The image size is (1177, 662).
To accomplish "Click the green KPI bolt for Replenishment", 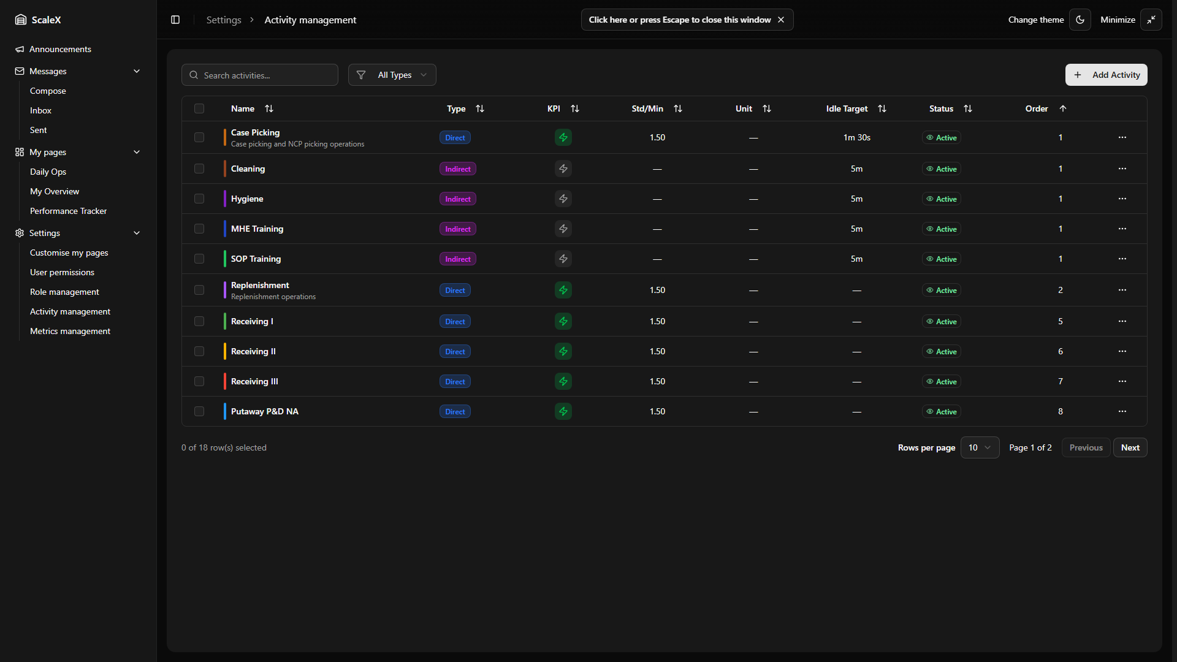I will [x=563, y=290].
